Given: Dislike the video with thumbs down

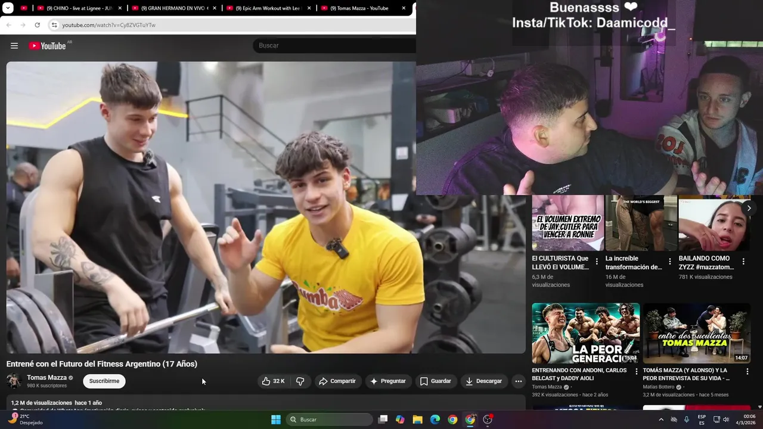Looking at the screenshot, I should (300, 381).
